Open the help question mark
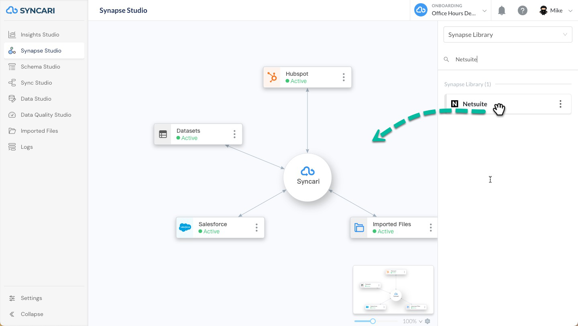Screen dimensions: 578x326 [522, 10]
